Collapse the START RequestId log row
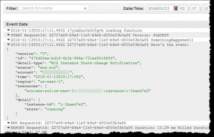This screenshot has width=214, height=137. pos(9,35)
